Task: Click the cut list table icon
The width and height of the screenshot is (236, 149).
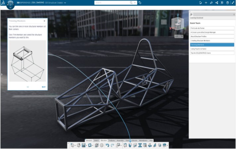Action: pos(145,145)
